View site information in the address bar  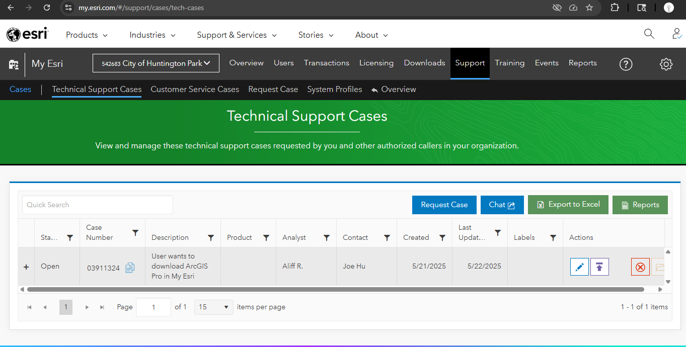[68, 8]
